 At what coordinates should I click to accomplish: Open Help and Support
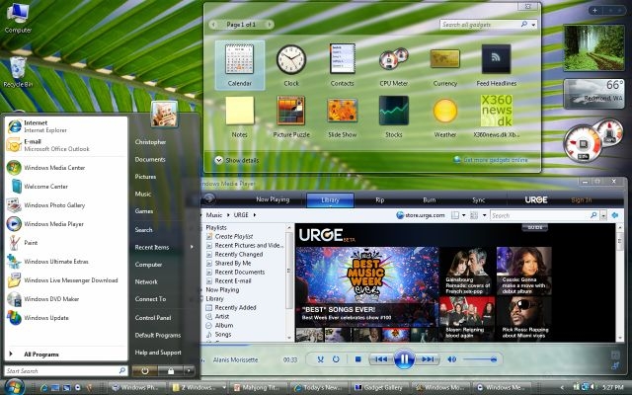pos(158,353)
